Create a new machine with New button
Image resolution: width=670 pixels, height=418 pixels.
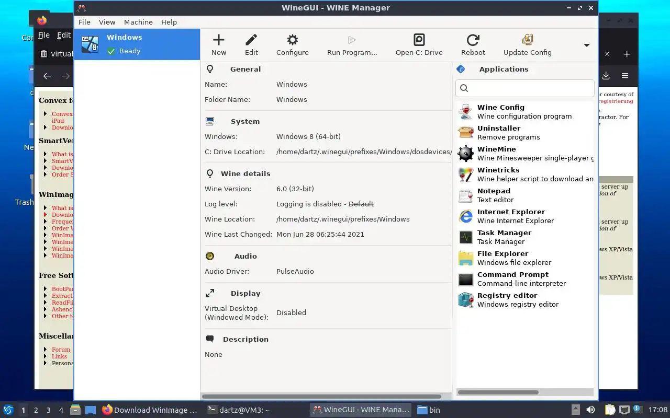(x=219, y=45)
